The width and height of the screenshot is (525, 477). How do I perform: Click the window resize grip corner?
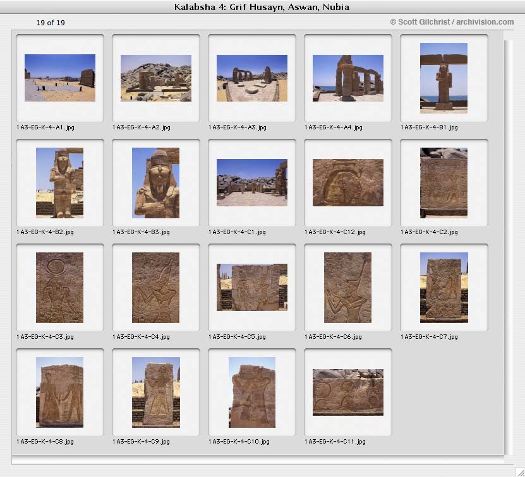pyautogui.click(x=520, y=473)
